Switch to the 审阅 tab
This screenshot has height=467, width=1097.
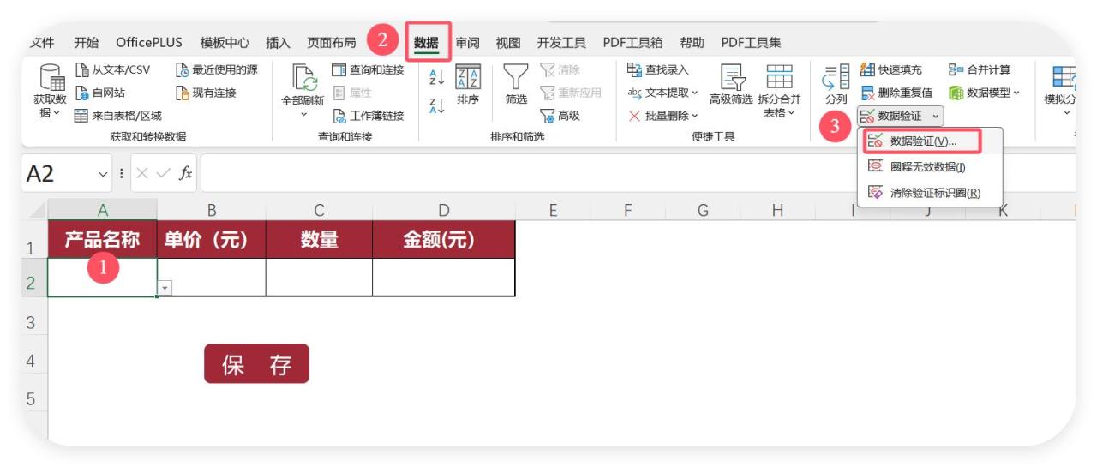pyautogui.click(x=467, y=42)
